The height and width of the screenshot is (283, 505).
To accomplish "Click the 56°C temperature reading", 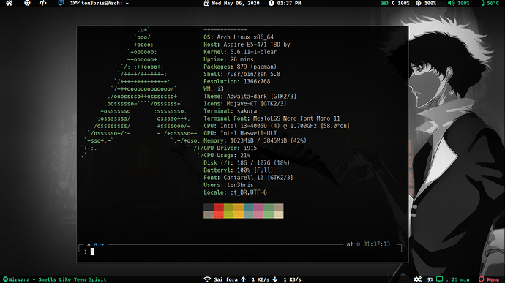I will pos(493,3).
